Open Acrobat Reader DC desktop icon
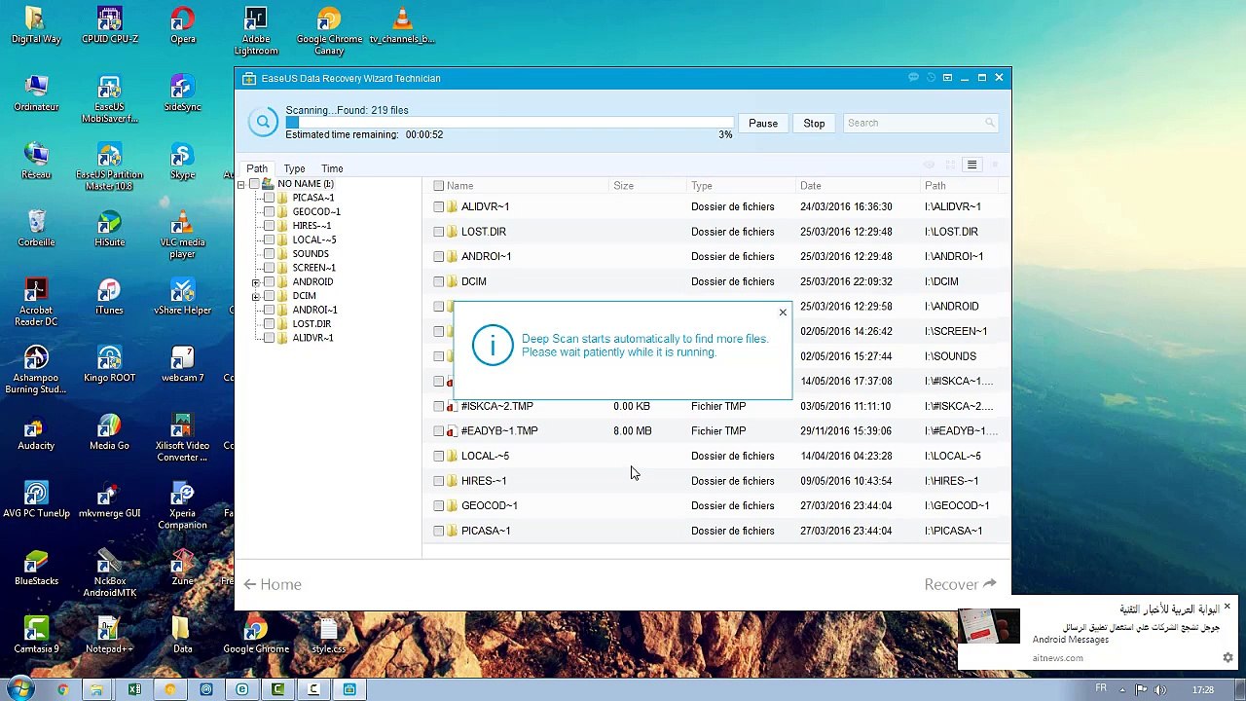This screenshot has height=701, width=1246. (x=36, y=303)
